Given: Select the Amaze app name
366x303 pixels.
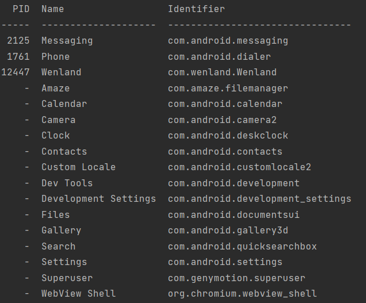Looking at the screenshot, I should pyautogui.click(x=56, y=89).
